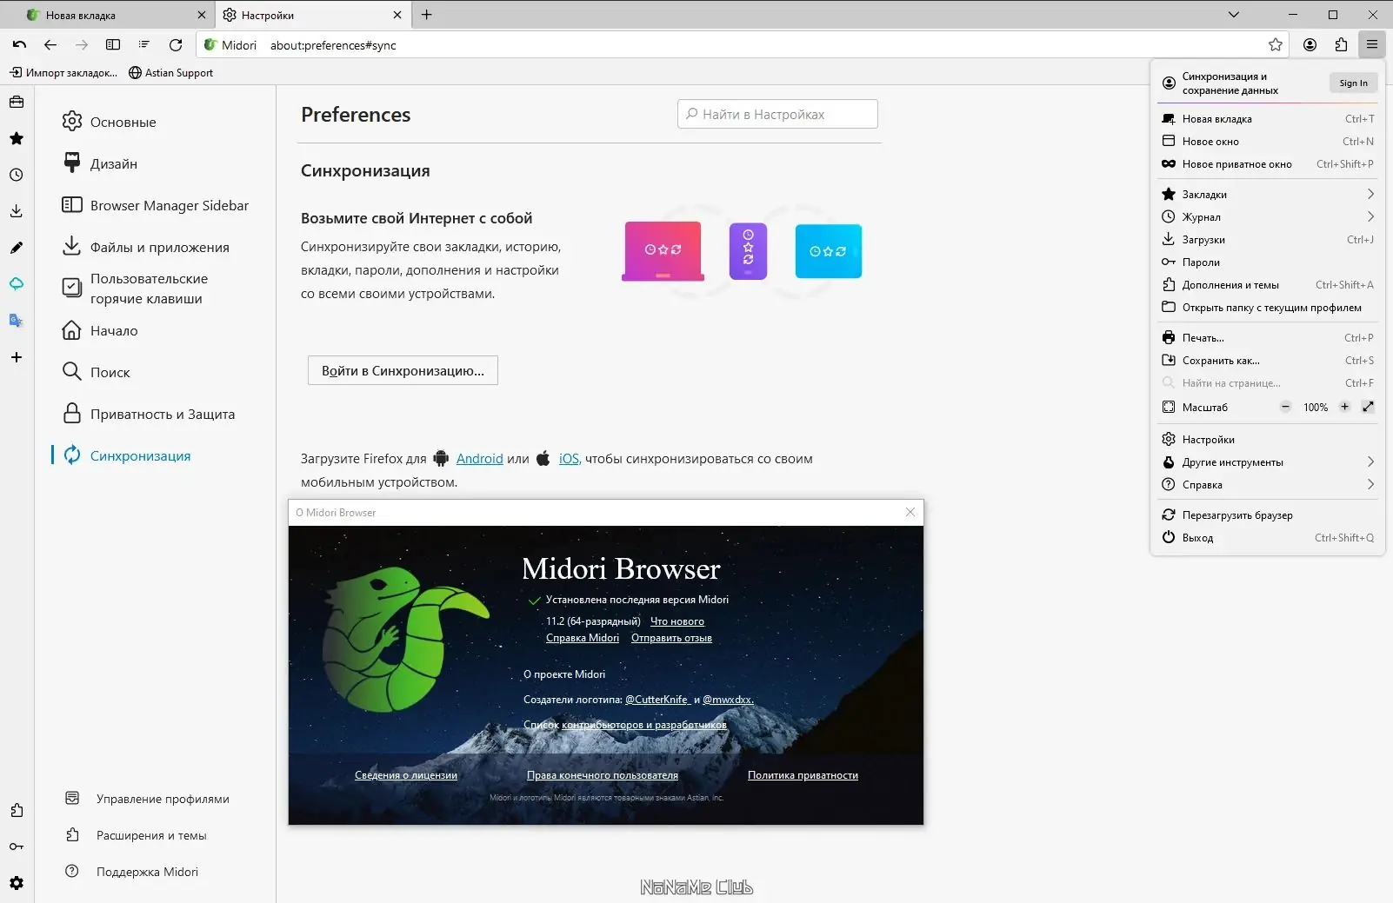Image resolution: width=1393 pixels, height=903 pixels.
Task: Click the Sign In button
Action: coord(1353,83)
